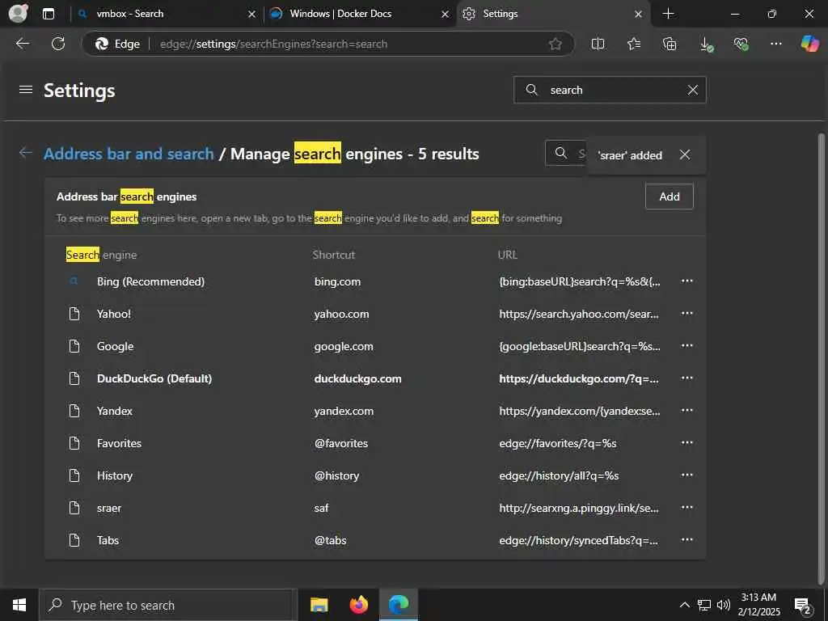Open File Explorer from taskbar
The height and width of the screenshot is (621, 828).
click(319, 605)
